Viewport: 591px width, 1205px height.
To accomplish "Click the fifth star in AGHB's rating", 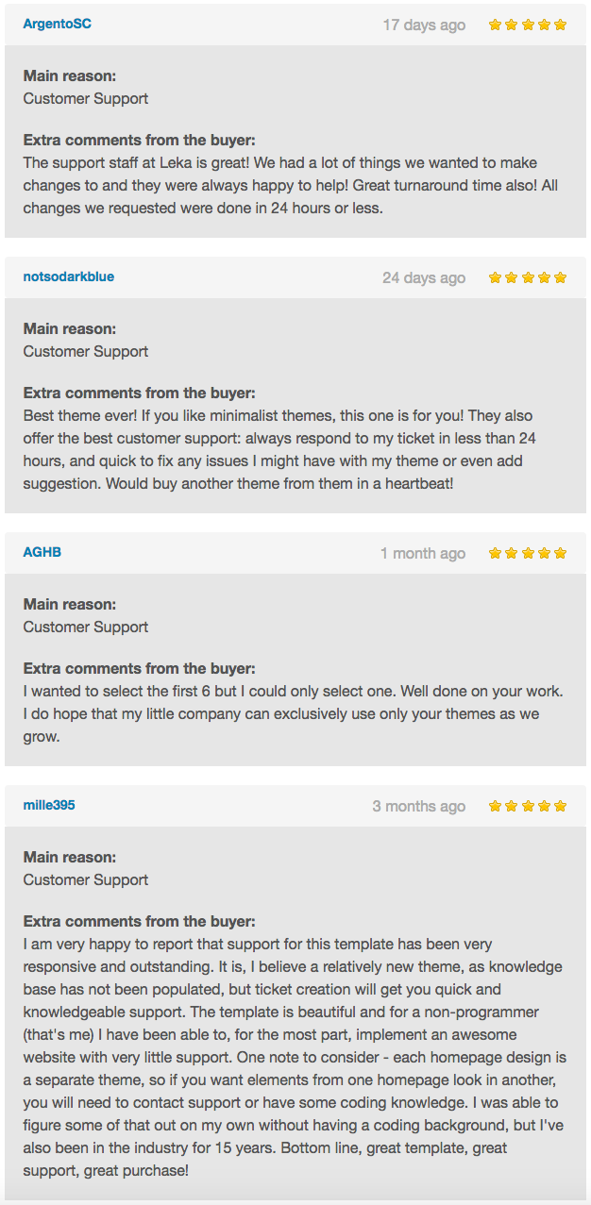I will (560, 553).
